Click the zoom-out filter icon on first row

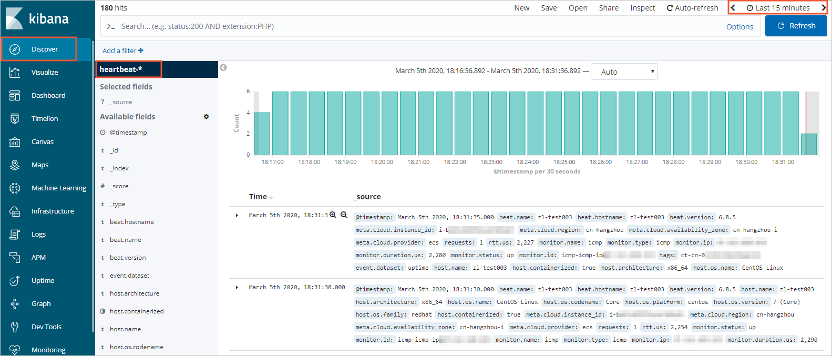344,215
